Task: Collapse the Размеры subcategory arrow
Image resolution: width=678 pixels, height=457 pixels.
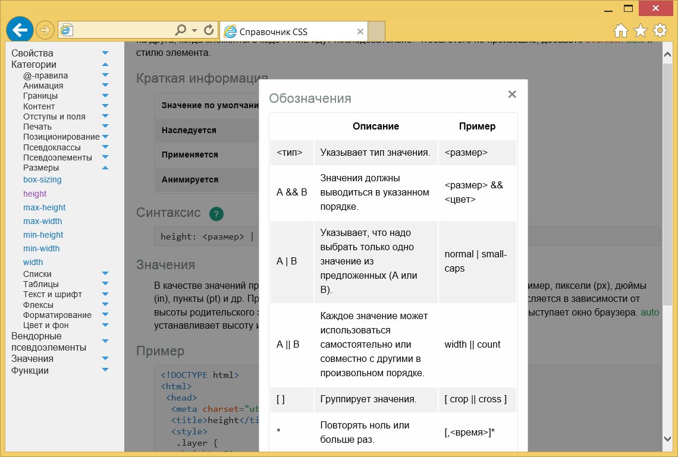Action: tap(105, 168)
